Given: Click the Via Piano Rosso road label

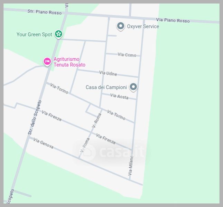Looking at the screenshot, I should tap(173, 20).
